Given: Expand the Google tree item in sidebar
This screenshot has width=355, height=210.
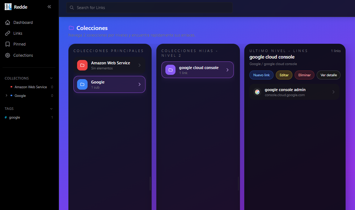Looking at the screenshot, I should (x=6, y=95).
